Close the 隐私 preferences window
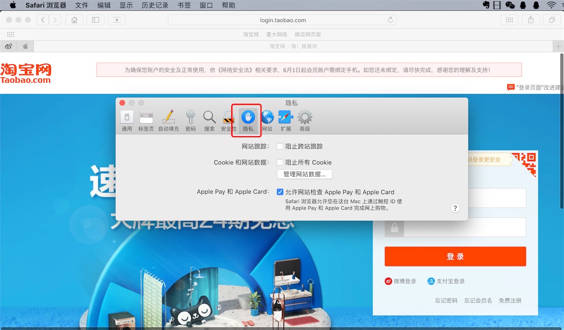 pyautogui.click(x=122, y=103)
